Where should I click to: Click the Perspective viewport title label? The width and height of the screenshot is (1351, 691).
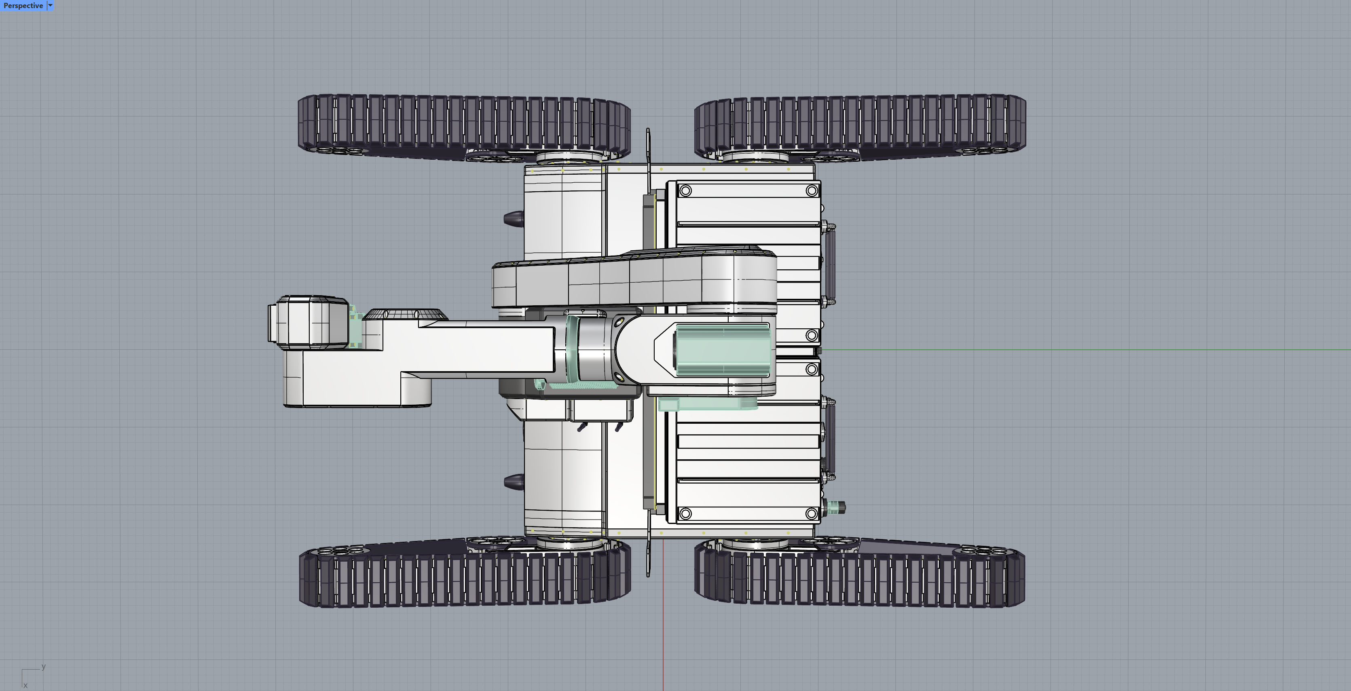coord(23,6)
